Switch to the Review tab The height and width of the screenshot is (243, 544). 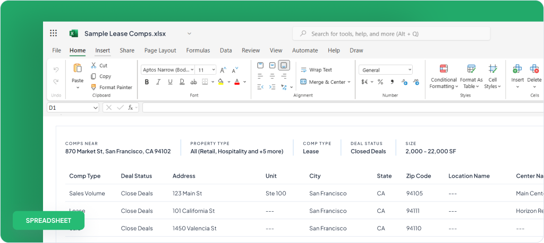pyautogui.click(x=251, y=50)
